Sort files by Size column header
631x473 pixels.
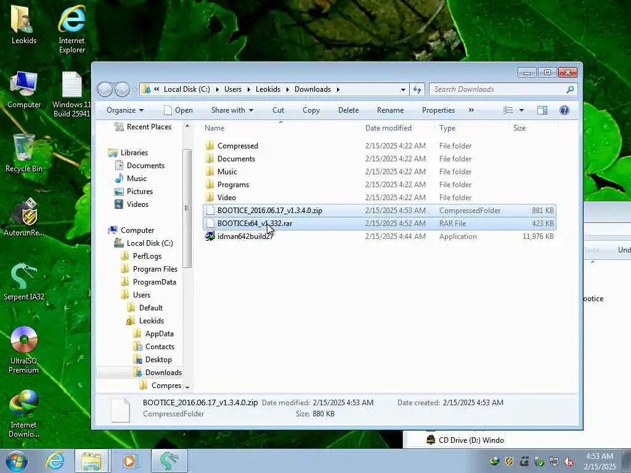533,128
